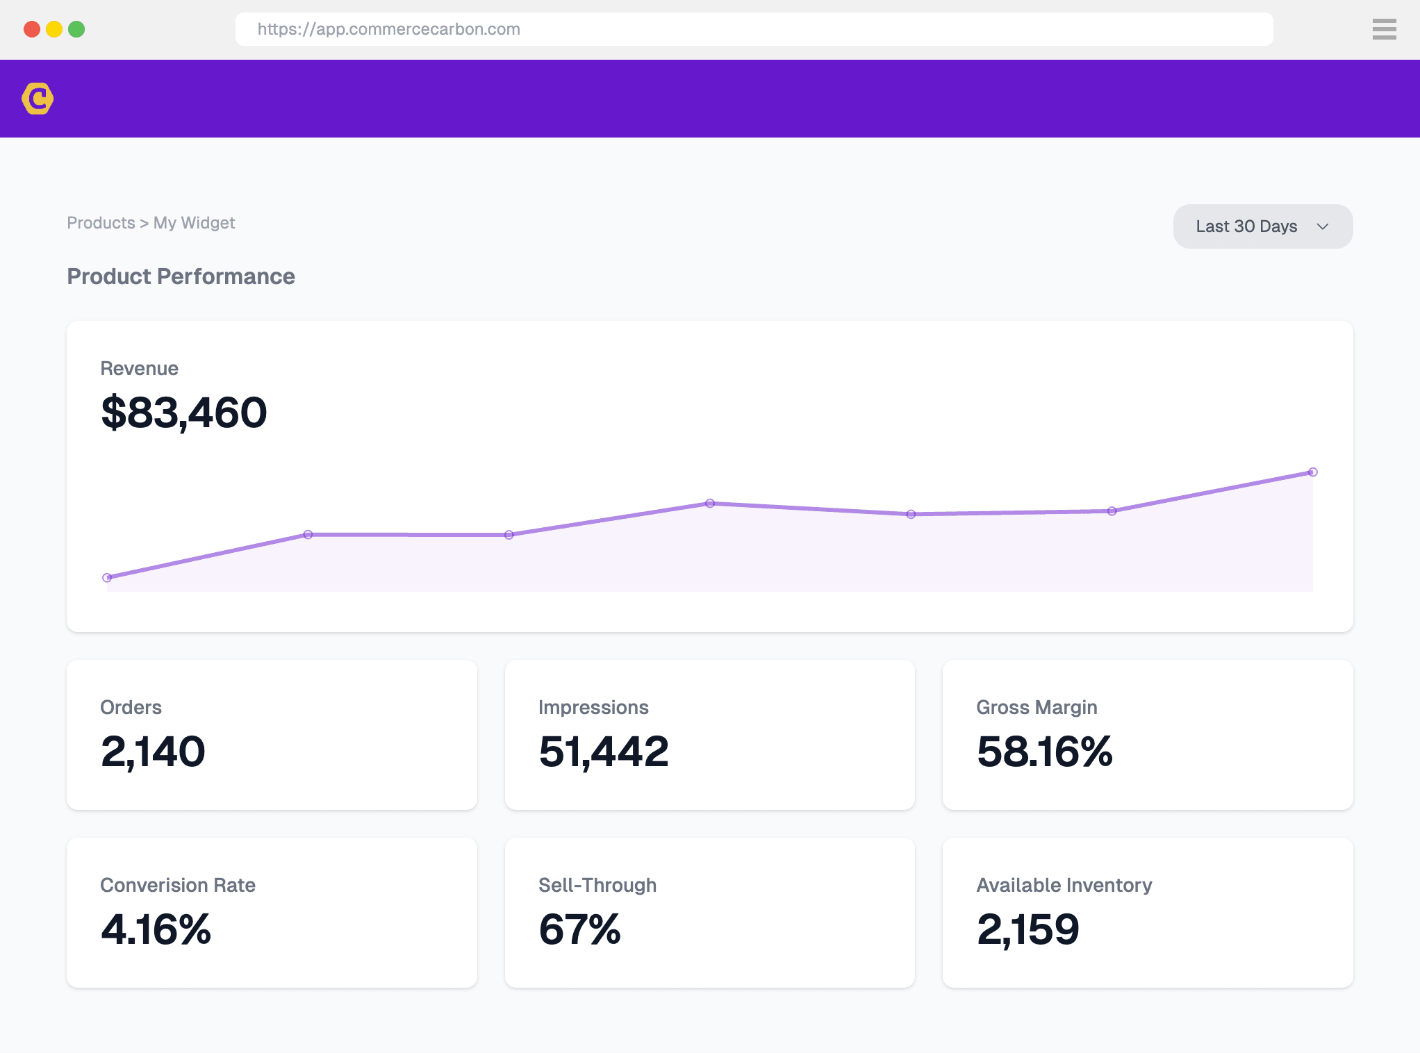Open the browser hamburger menu
Viewport: 1420px width, 1053px height.
coord(1384,29)
